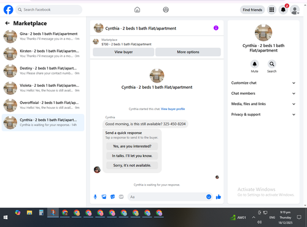The width and height of the screenshot is (307, 227).
Task: Select the Cynthia conversation in list
Action: 43,122
